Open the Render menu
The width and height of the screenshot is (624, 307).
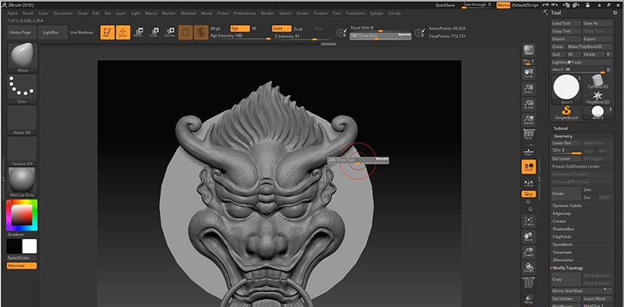(x=267, y=13)
